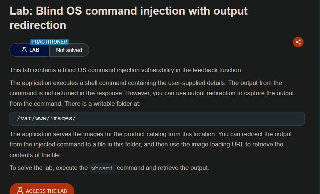The image size is (320, 194).
Task: Click the whoami inline code
Action: [x=103, y=168]
